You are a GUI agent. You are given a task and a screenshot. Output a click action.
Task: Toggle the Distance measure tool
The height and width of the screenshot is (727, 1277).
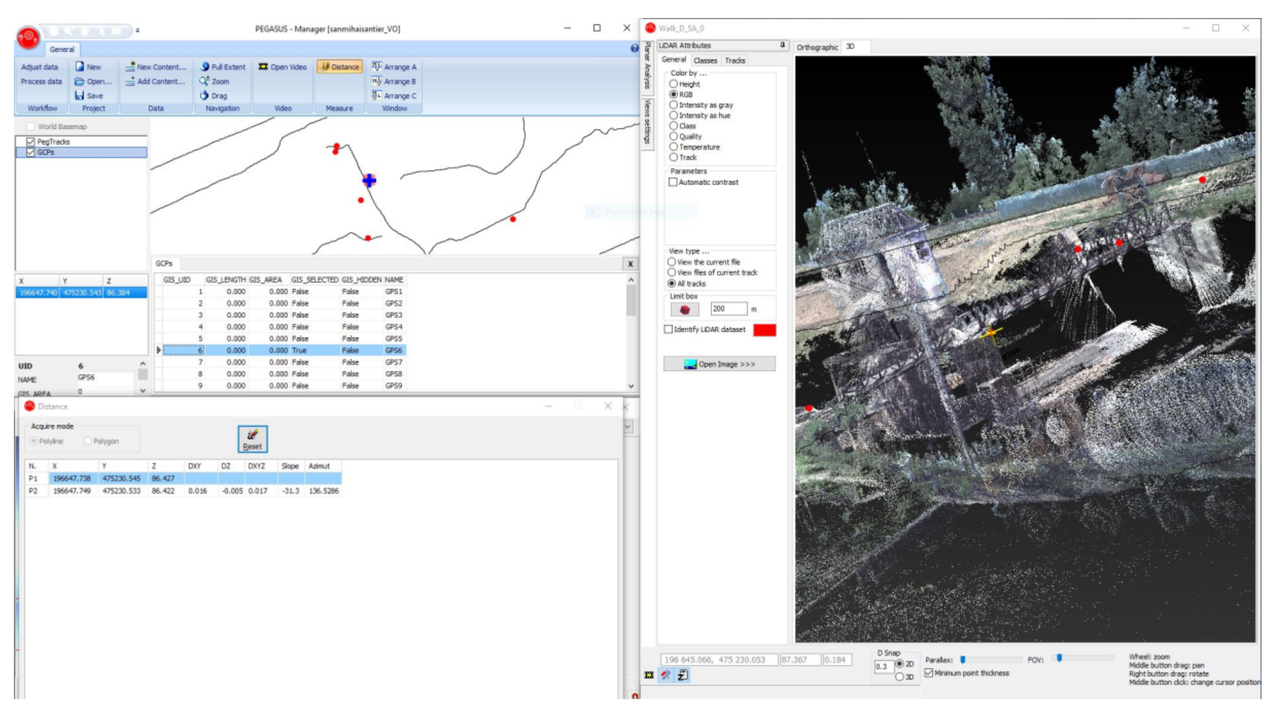340,66
